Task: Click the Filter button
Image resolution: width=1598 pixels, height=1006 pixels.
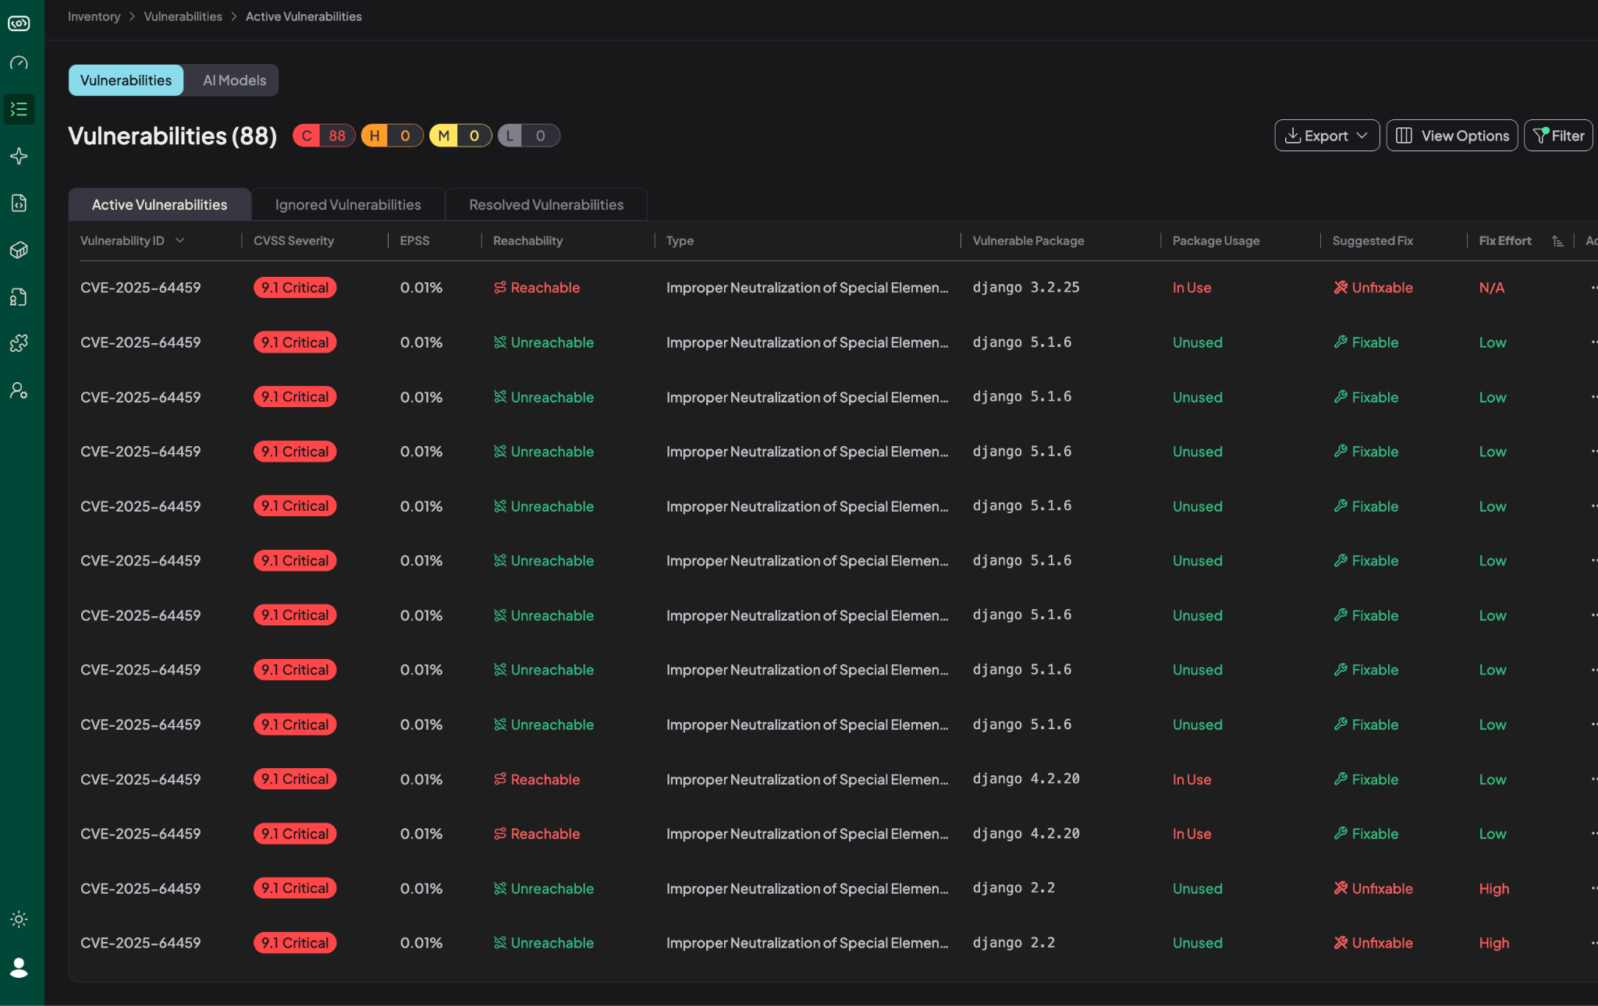Action: coord(1558,136)
